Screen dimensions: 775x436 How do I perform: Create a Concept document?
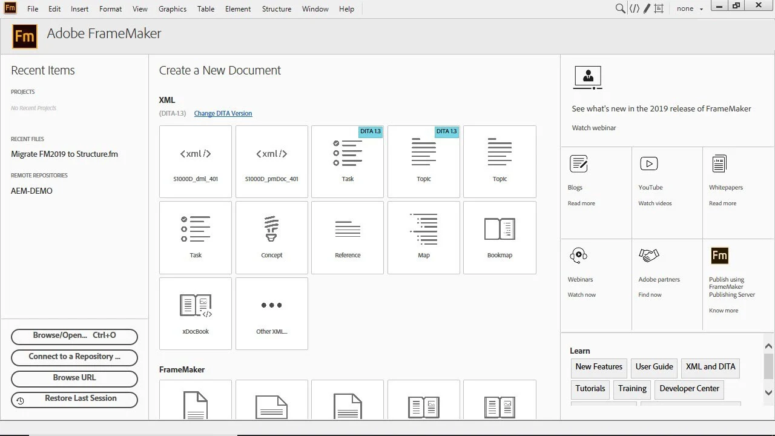point(272,238)
